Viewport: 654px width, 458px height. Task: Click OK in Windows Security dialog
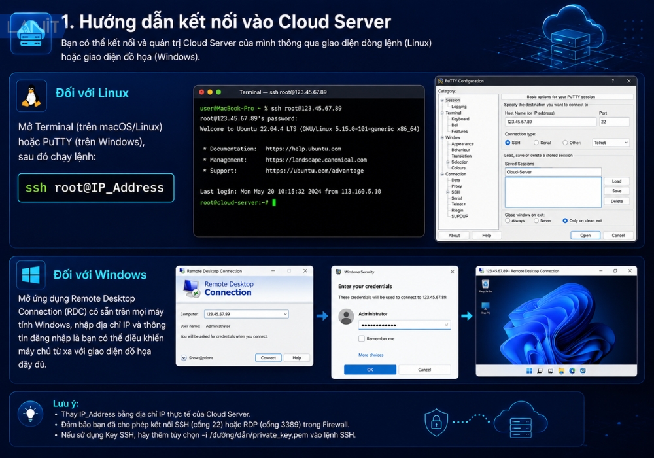(370, 370)
